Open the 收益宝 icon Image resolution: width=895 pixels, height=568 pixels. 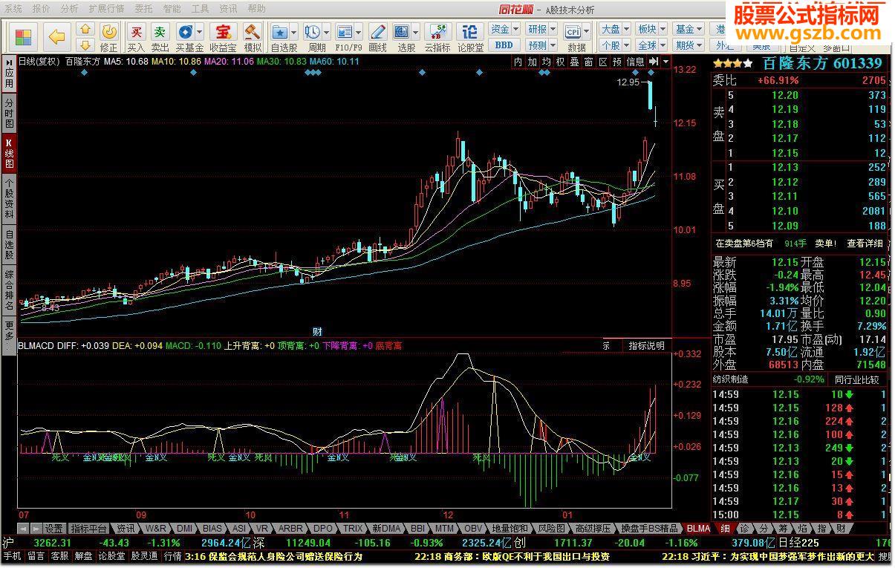click(222, 37)
